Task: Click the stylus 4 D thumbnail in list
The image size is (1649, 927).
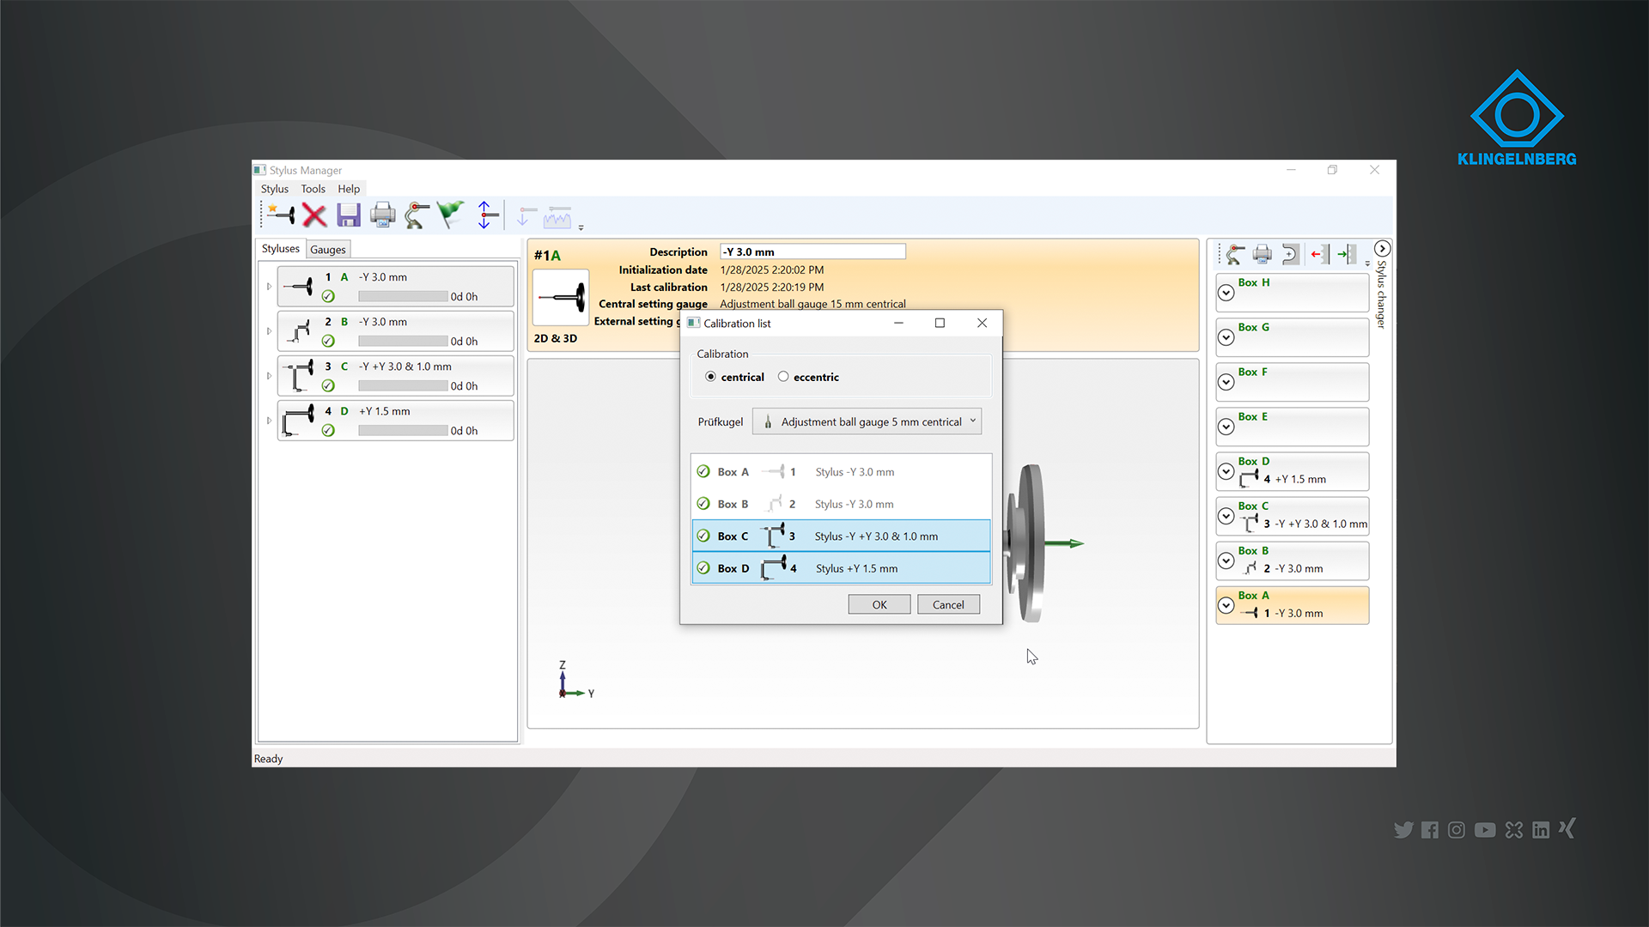Action: [x=298, y=420]
